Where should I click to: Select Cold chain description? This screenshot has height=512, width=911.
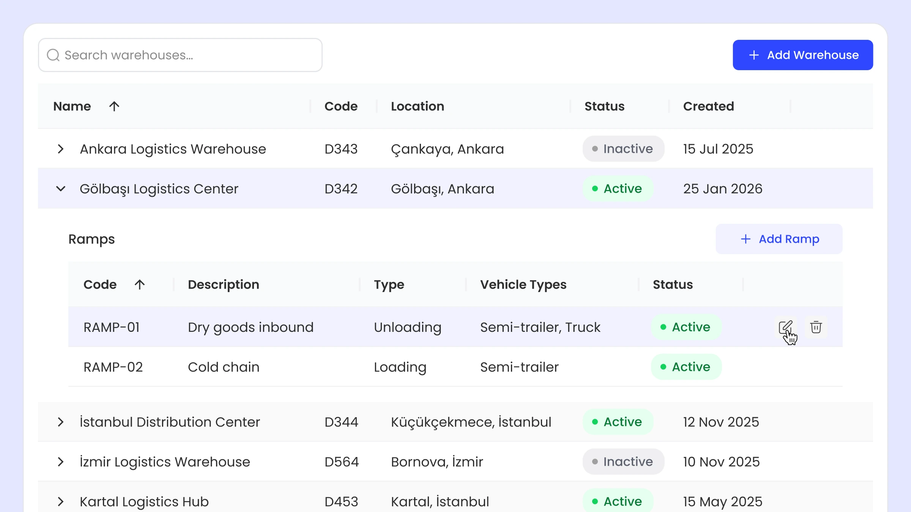[224, 367]
